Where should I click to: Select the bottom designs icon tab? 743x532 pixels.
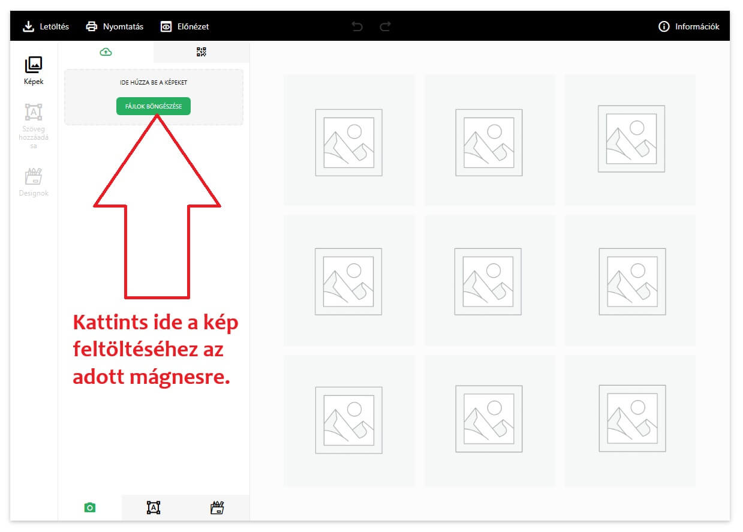coord(217,508)
